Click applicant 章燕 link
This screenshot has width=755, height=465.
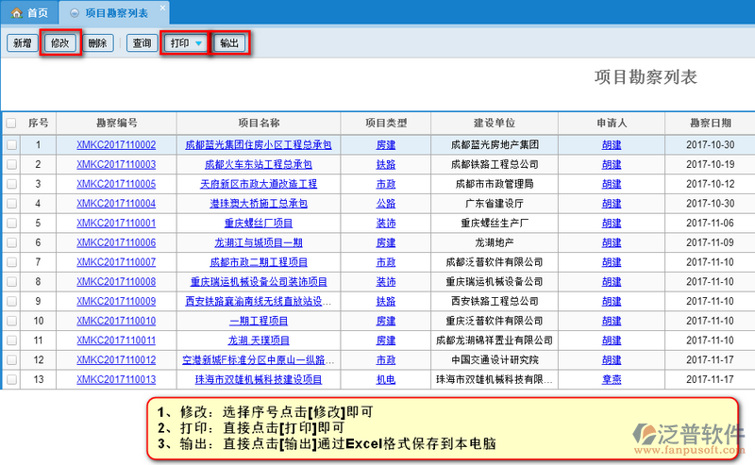(x=612, y=379)
